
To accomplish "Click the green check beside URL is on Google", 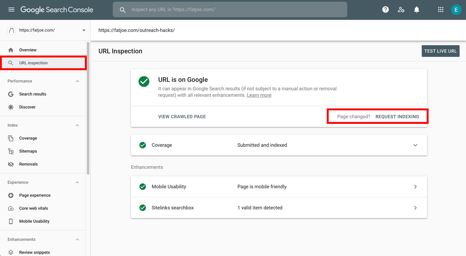I will [x=144, y=82].
